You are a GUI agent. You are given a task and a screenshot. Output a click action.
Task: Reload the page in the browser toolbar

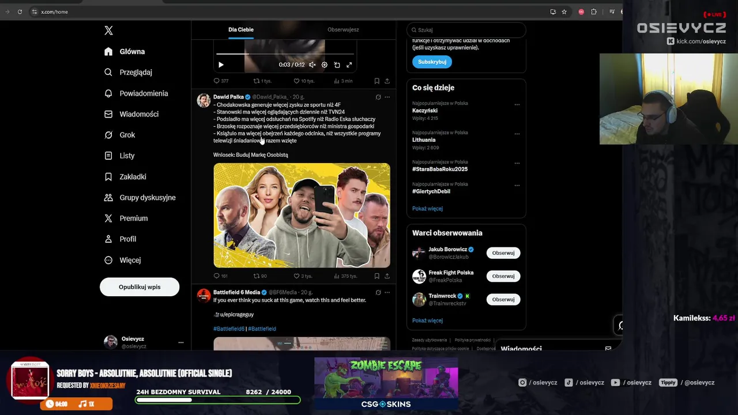pyautogui.click(x=20, y=12)
